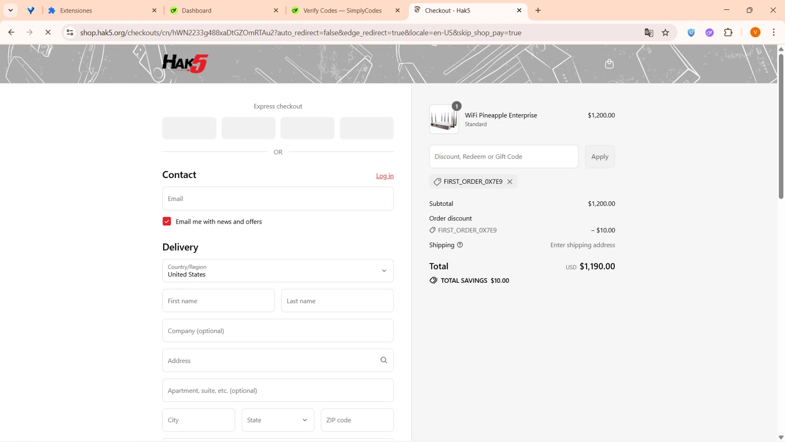Bookmark this page with star icon
The width and height of the screenshot is (785, 442).
(x=666, y=32)
